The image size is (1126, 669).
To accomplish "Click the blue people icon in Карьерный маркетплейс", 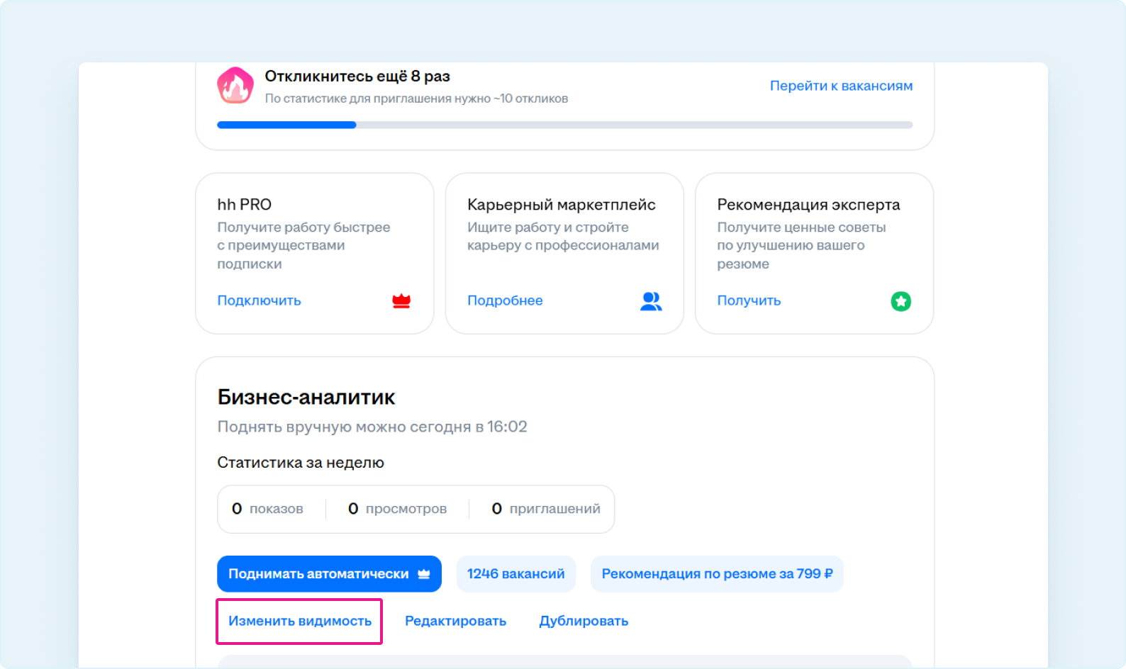I will click(x=651, y=301).
